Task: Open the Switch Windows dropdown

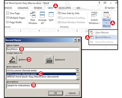Action: [94, 18]
